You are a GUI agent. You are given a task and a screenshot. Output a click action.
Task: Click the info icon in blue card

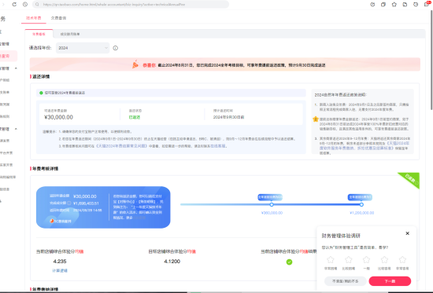[x=69, y=203]
